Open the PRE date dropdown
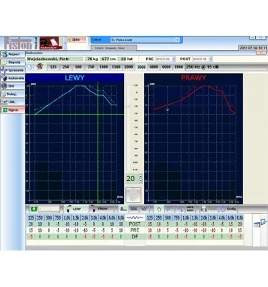This screenshot has height=287, width=268. (x=174, y=59)
